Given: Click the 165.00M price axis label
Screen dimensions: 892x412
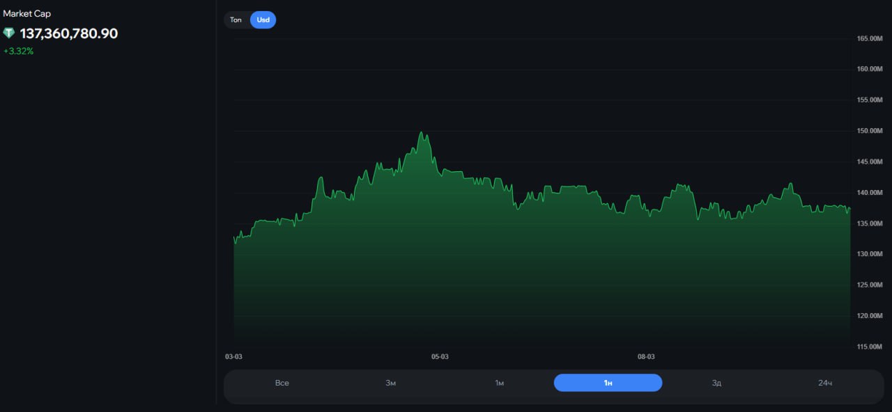Looking at the screenshot, I should point(869,38).
